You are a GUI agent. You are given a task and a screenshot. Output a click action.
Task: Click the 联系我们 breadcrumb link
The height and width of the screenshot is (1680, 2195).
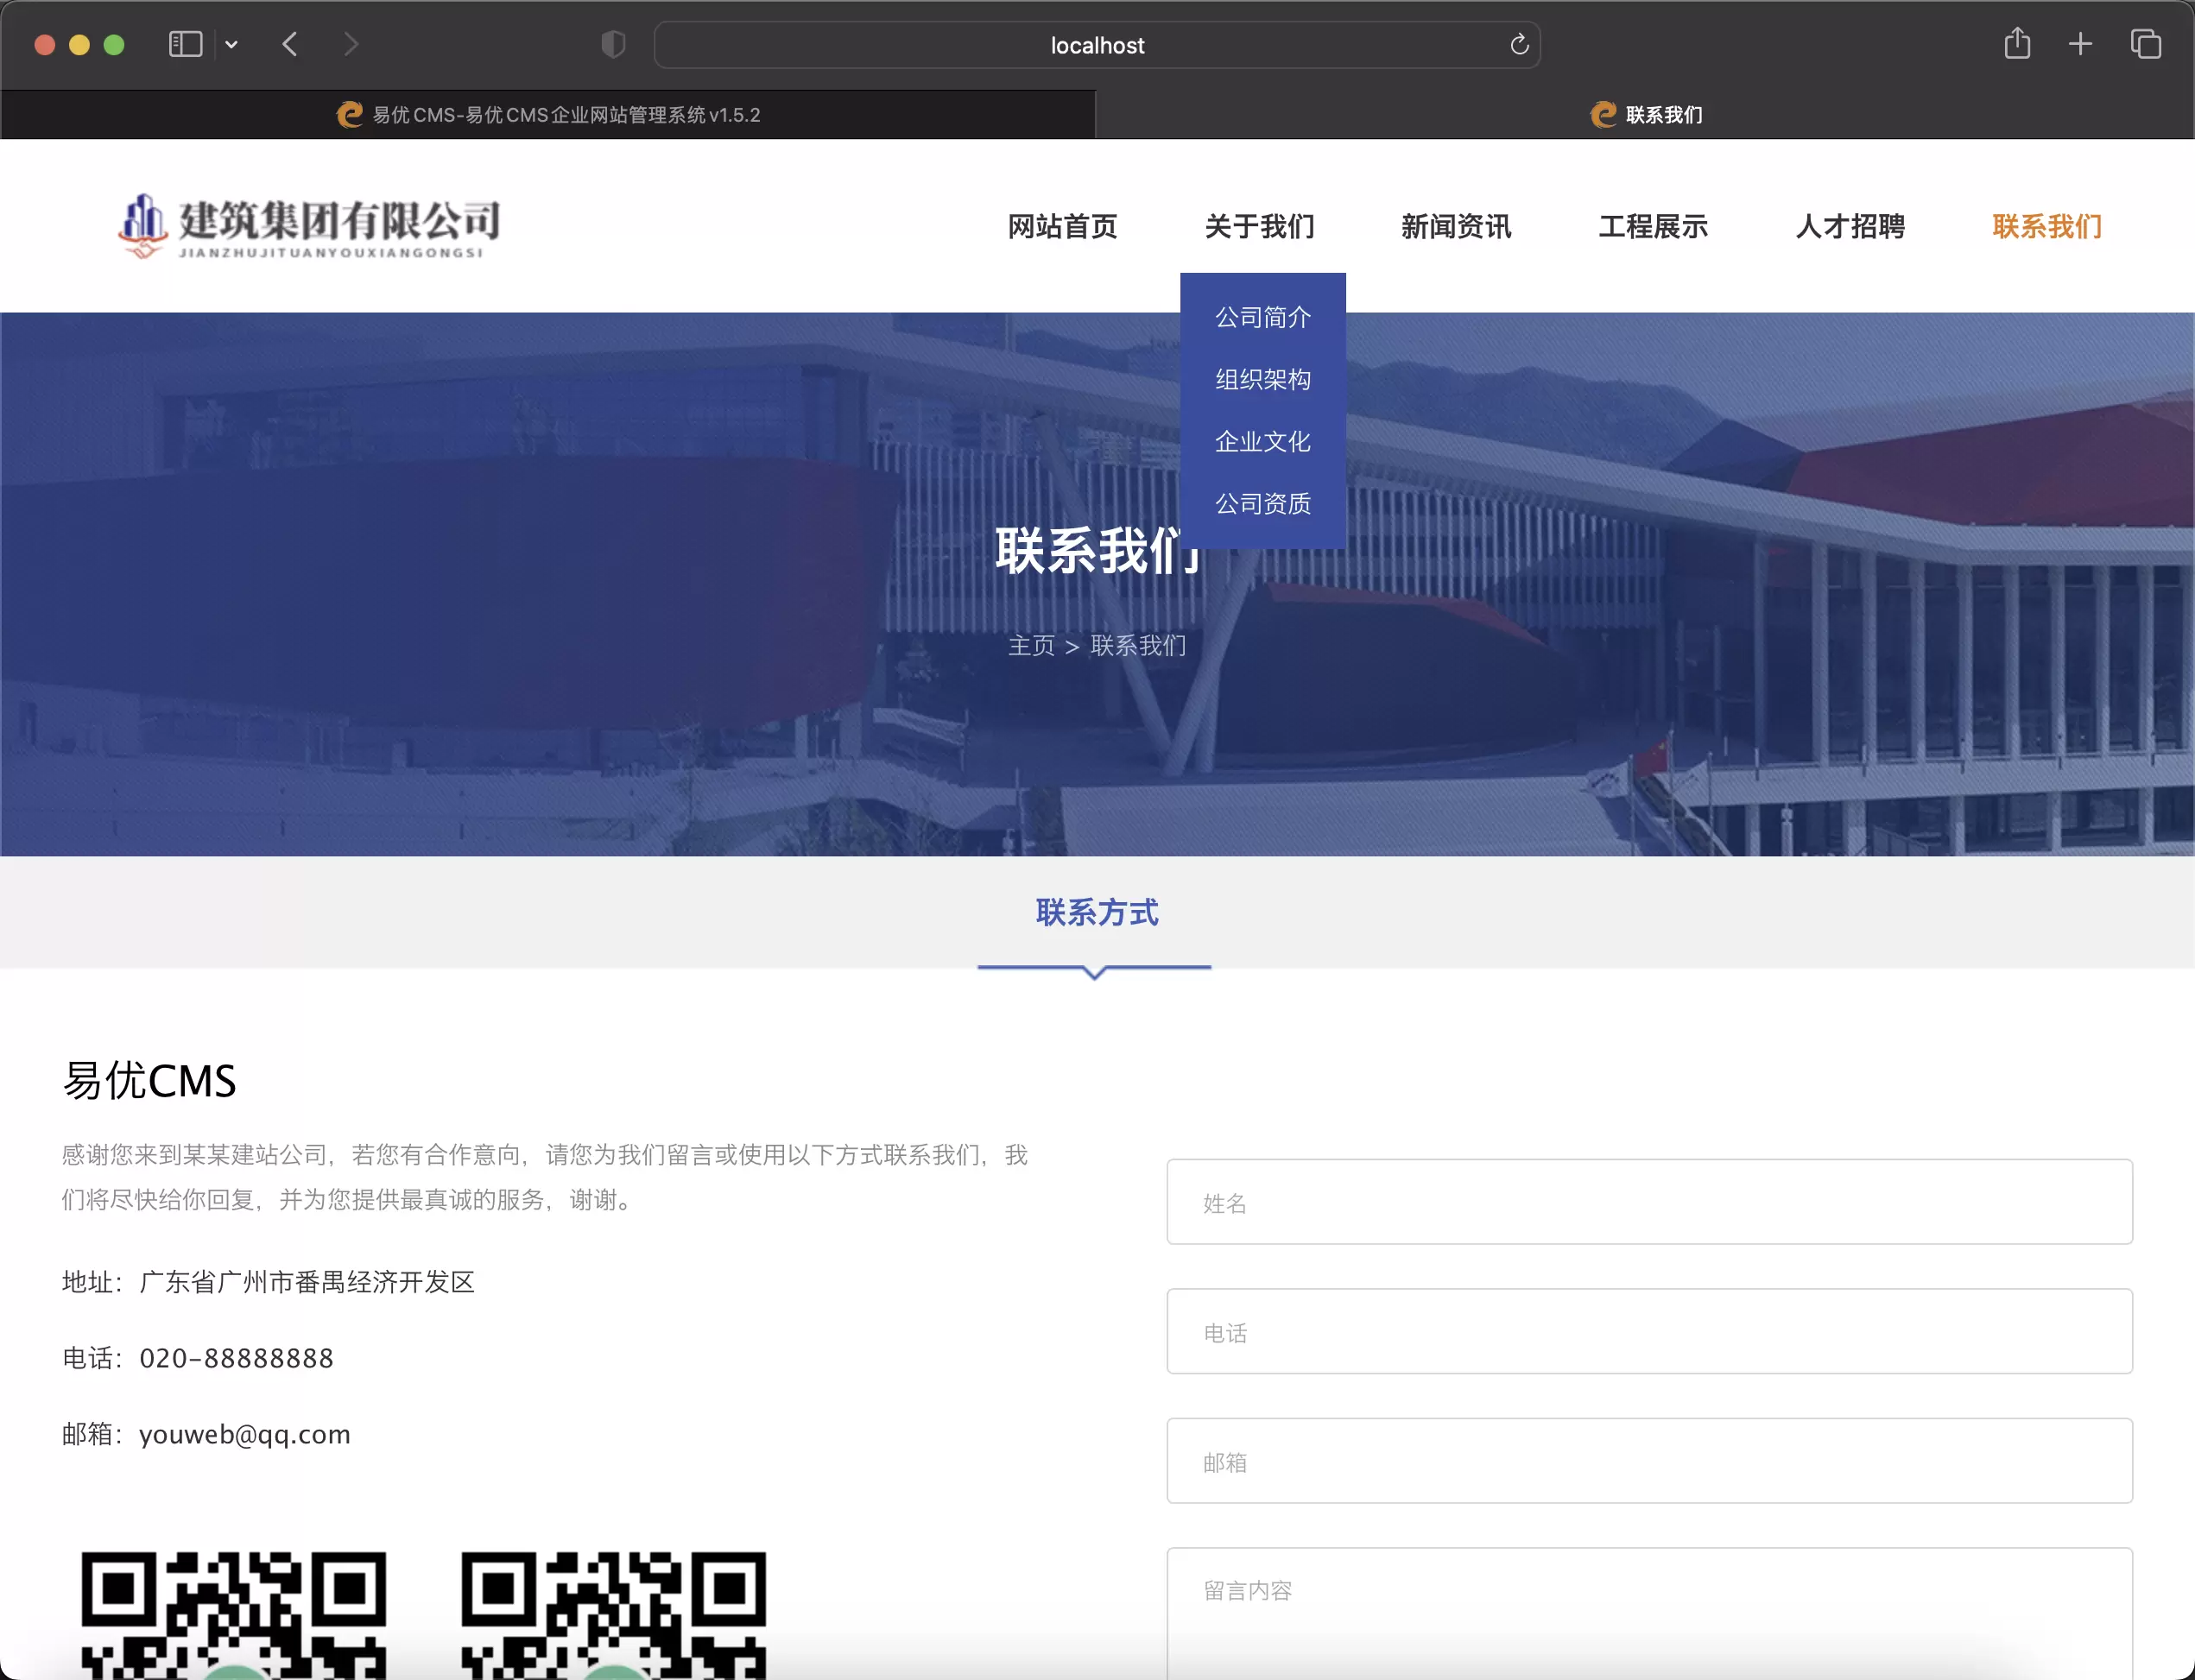point(1138,645)
